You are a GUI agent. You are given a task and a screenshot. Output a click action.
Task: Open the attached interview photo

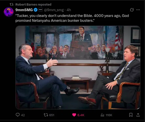click(78, 67)
